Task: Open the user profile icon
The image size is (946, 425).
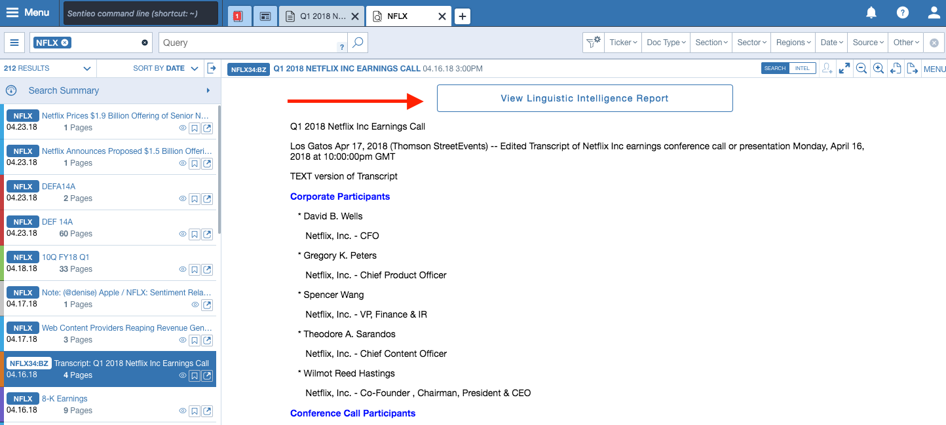Action: coord(934,12)
